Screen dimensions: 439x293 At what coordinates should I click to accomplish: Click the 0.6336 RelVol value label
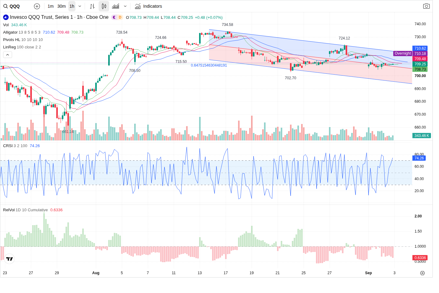(420, 258)
